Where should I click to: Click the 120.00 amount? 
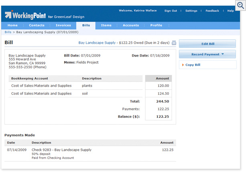click(163, 86)
